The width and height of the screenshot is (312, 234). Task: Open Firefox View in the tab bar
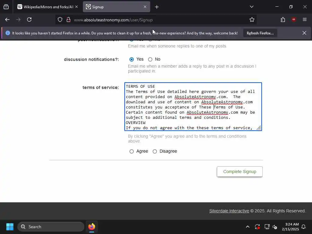click(x=6, y=7)
